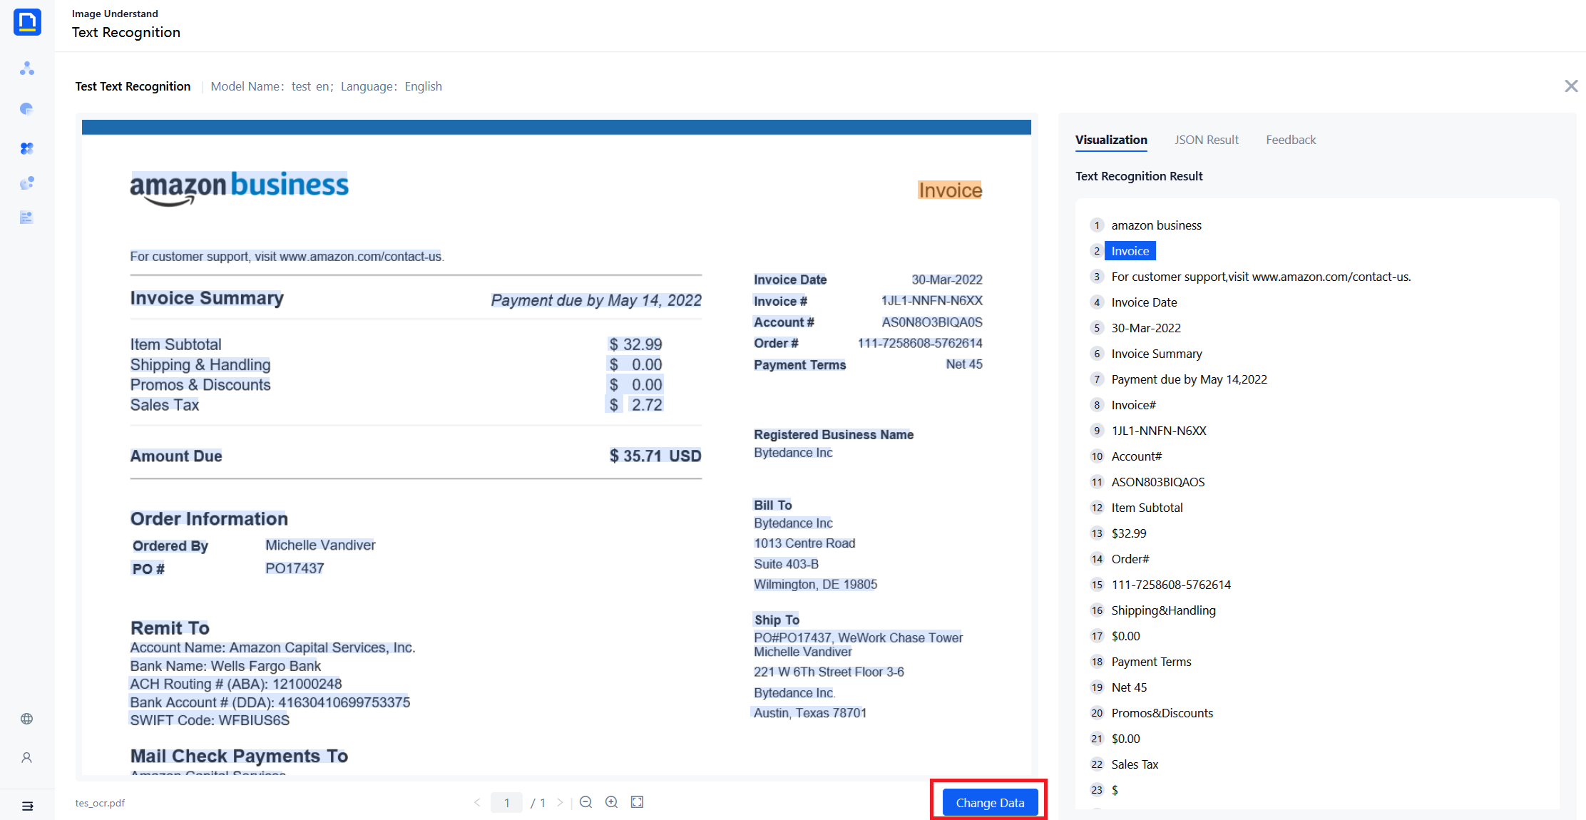Click the Change Data button
The width and height of the screenshot is (1586, 820).
pos(990,803)
